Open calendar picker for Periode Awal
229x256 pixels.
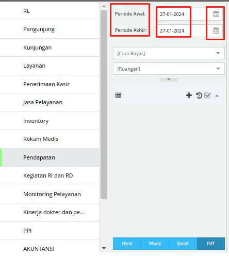(x=216, y=14)
